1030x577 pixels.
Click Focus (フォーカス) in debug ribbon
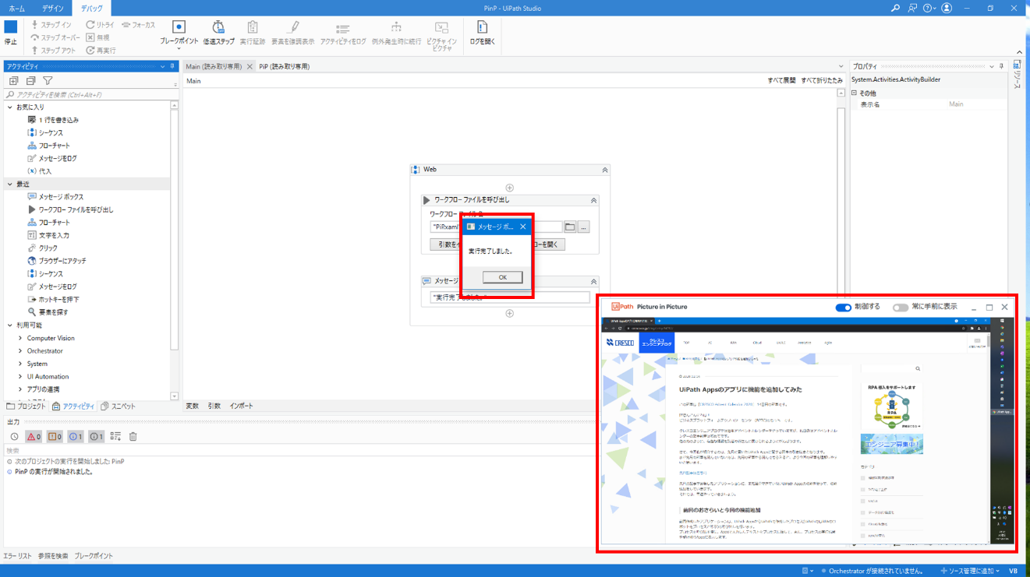[x=138, y=25]
